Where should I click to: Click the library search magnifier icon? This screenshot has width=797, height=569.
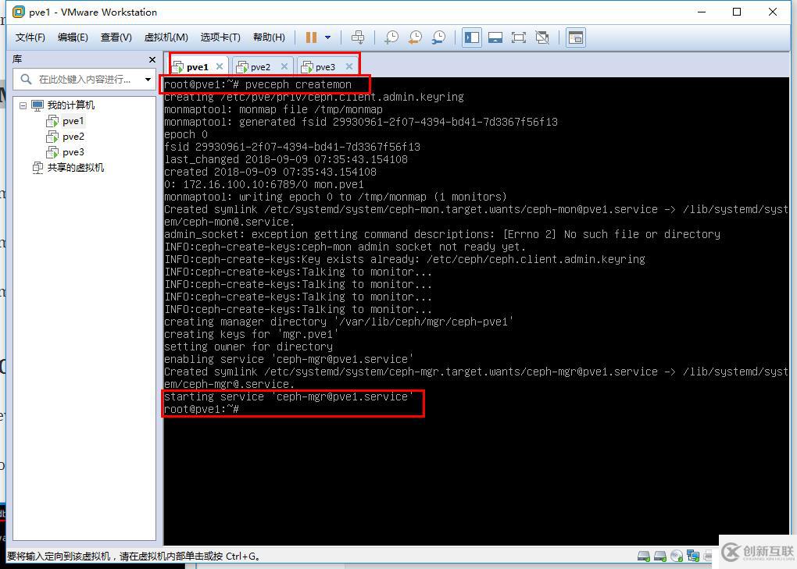[x=26, y=79]
